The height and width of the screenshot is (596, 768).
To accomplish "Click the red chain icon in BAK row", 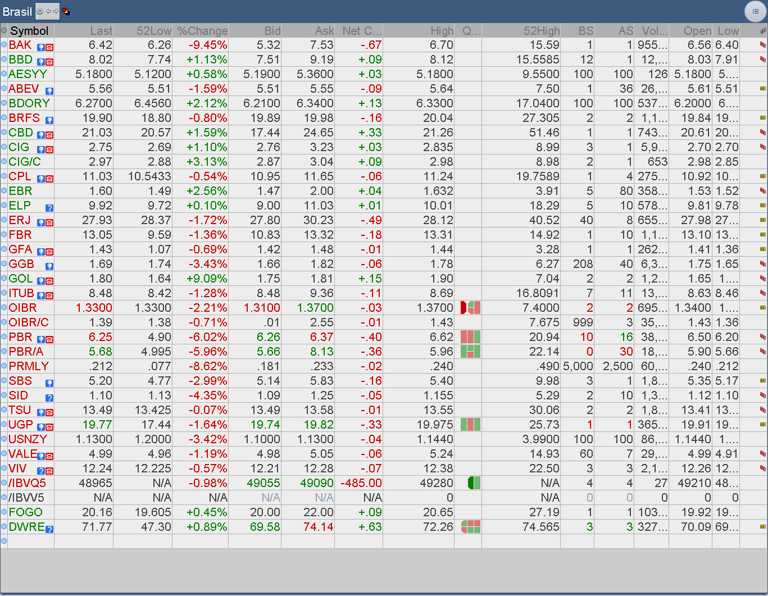I will [x=763, y=45].
